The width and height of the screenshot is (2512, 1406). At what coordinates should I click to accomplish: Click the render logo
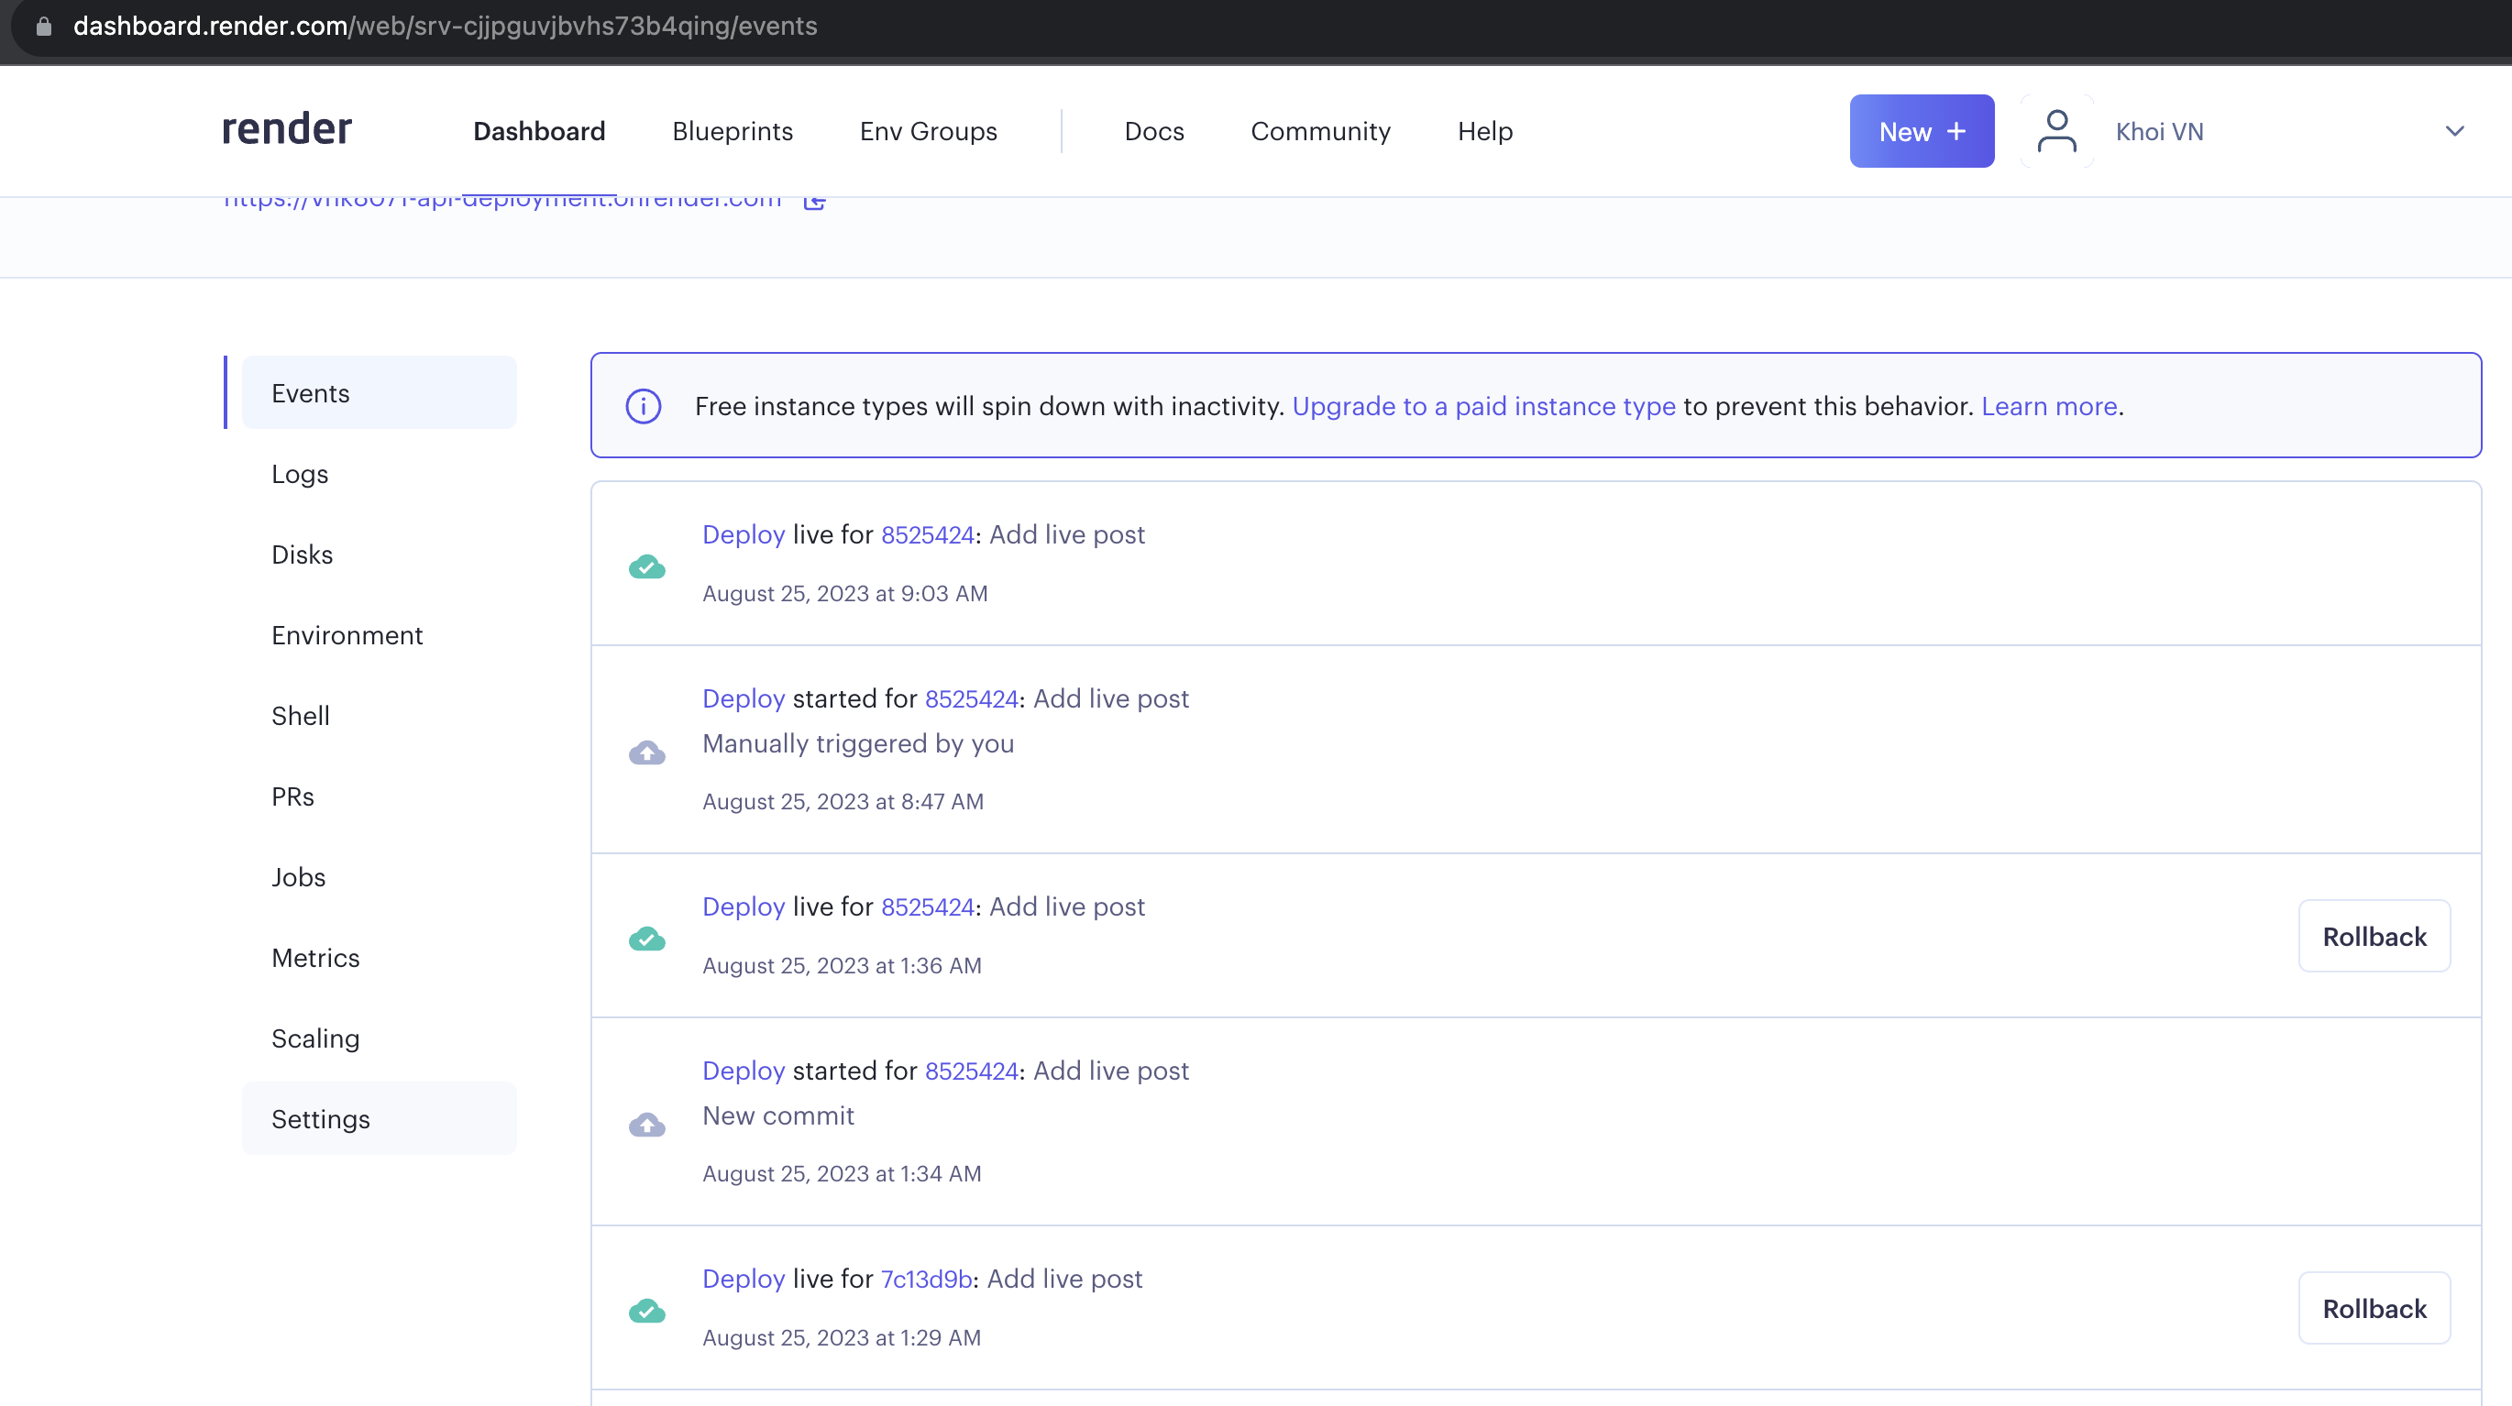[x=287, y=129]
